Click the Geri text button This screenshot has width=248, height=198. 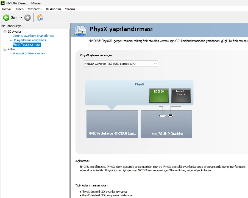14,18
